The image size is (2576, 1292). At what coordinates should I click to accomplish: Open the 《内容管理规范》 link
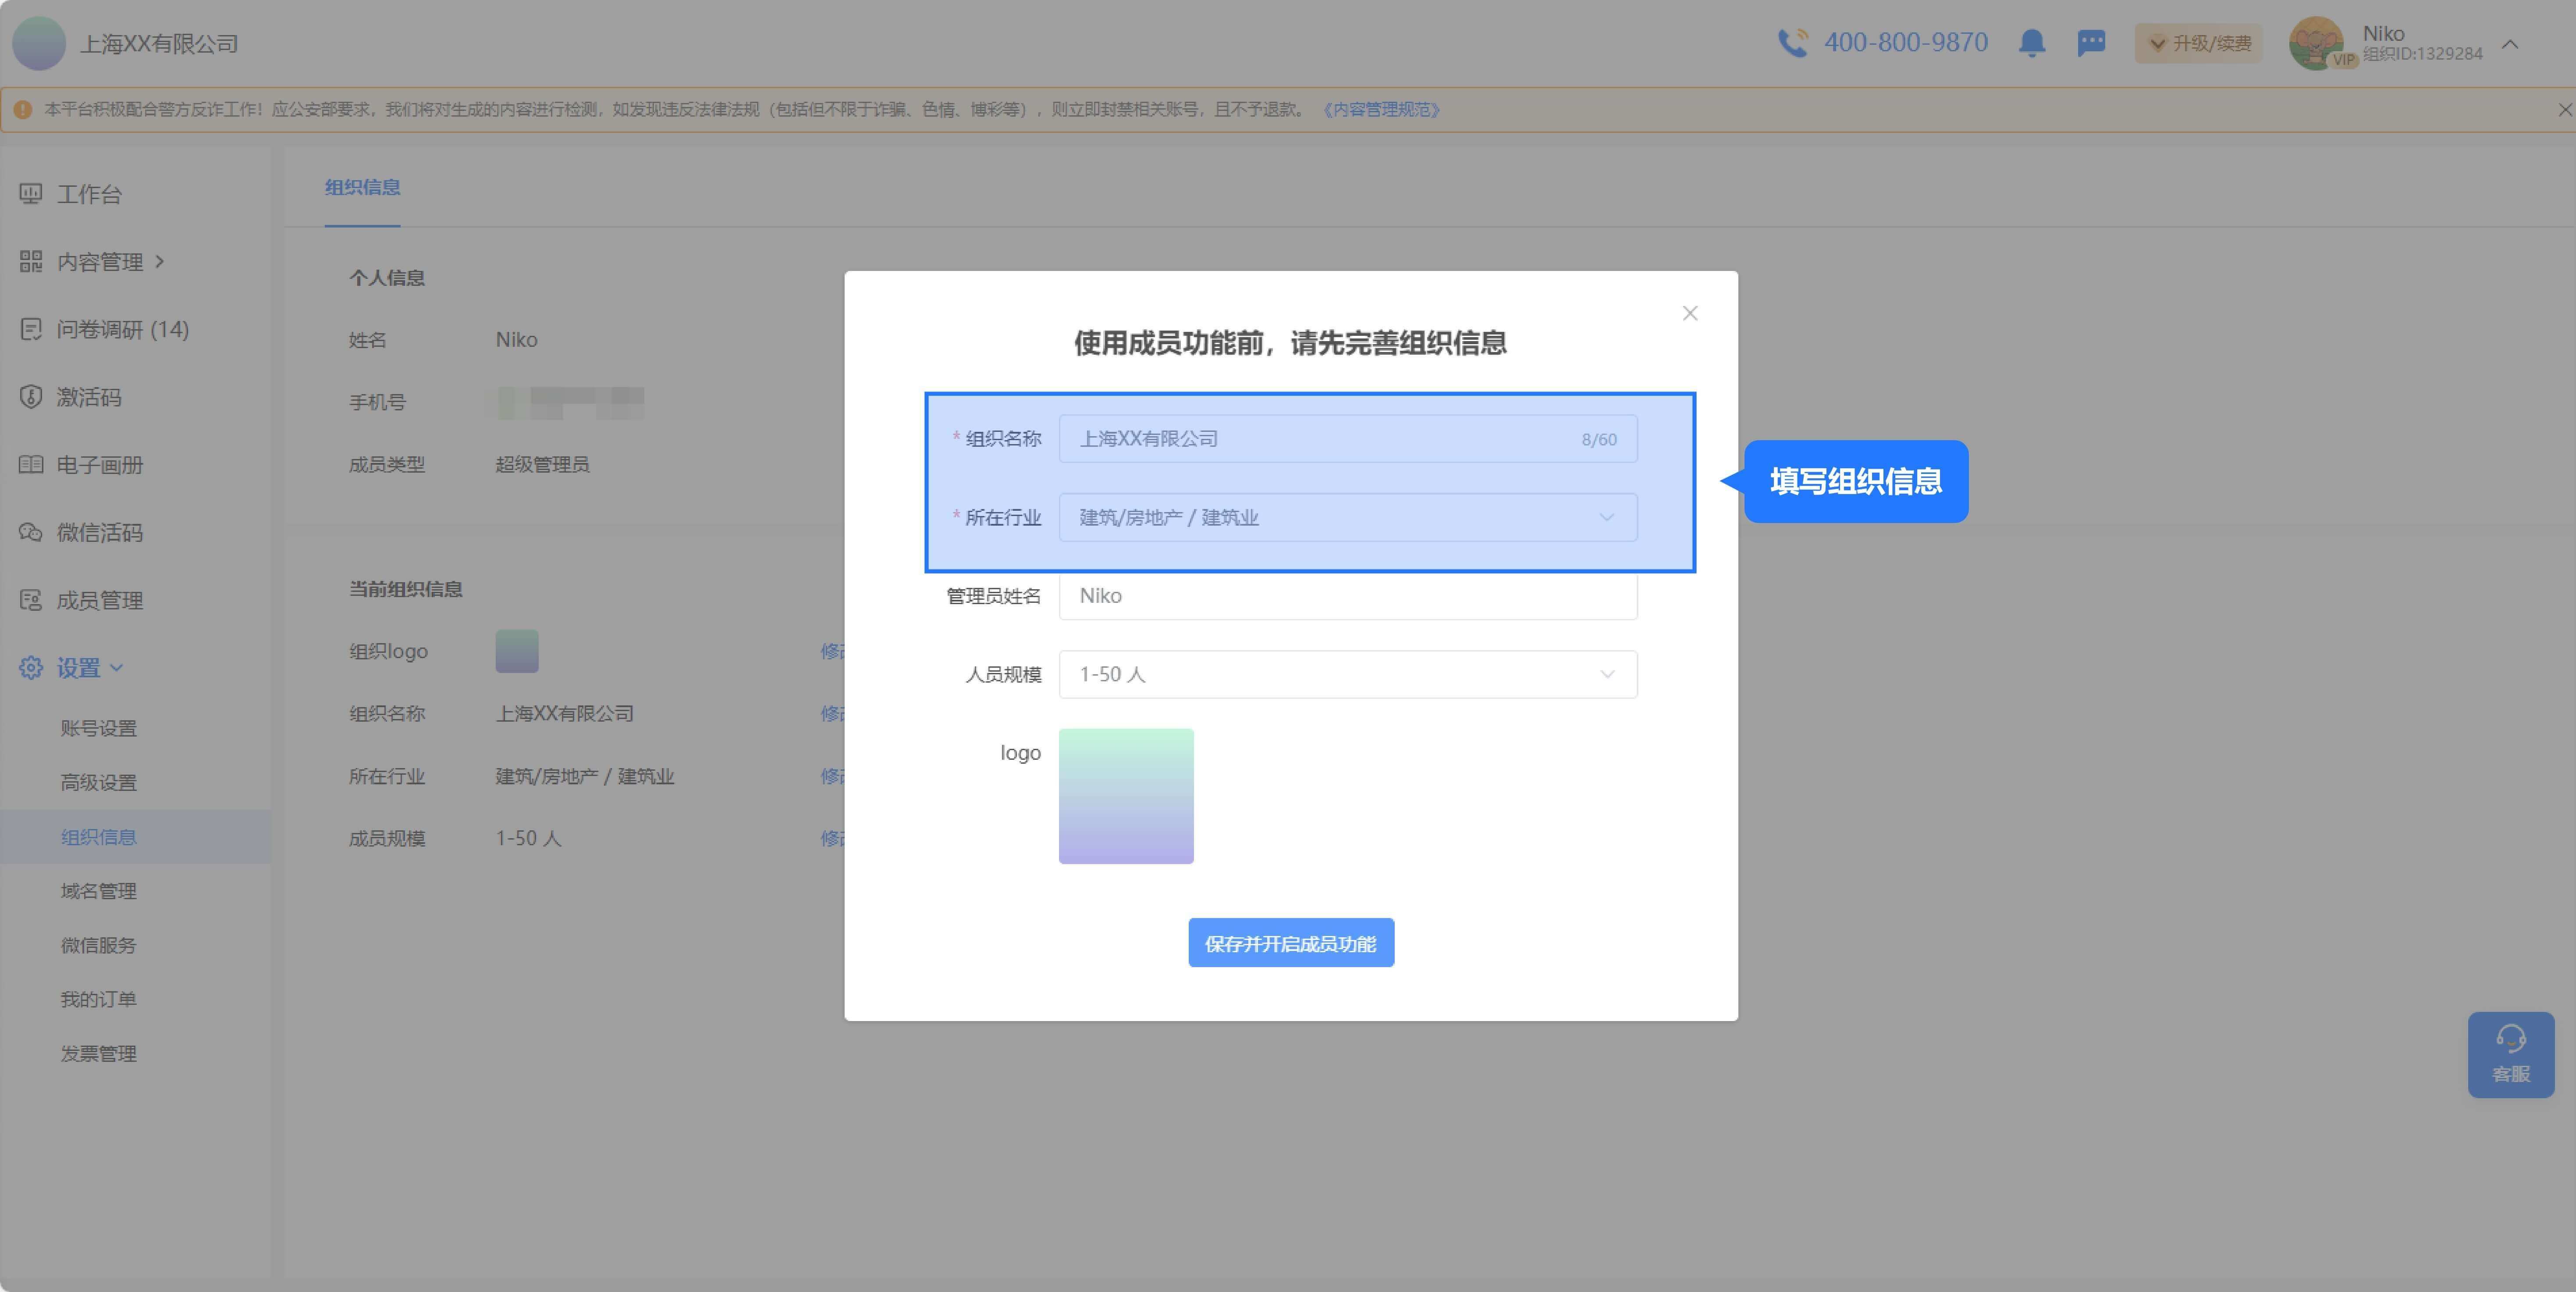[1381, 110]
